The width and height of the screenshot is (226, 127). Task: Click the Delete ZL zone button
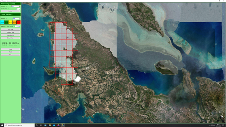coord(10,32)
